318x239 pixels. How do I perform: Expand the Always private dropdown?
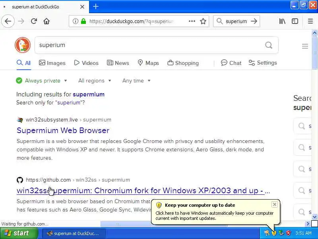42,81
